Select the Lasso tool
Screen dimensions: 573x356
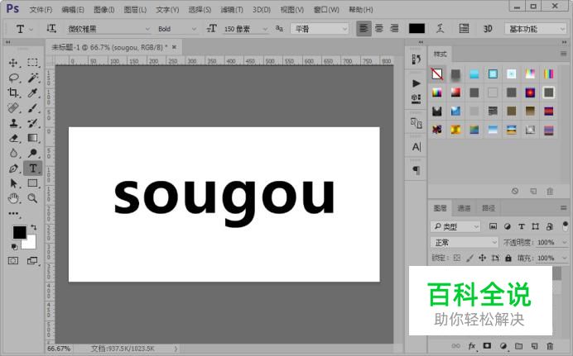(x=13, y=78)
